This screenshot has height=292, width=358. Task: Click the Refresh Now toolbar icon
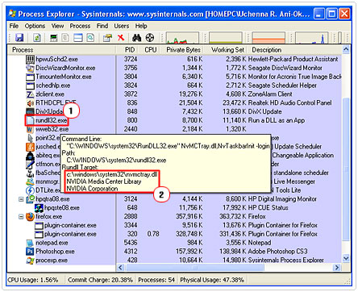click(x=37, y=37)
